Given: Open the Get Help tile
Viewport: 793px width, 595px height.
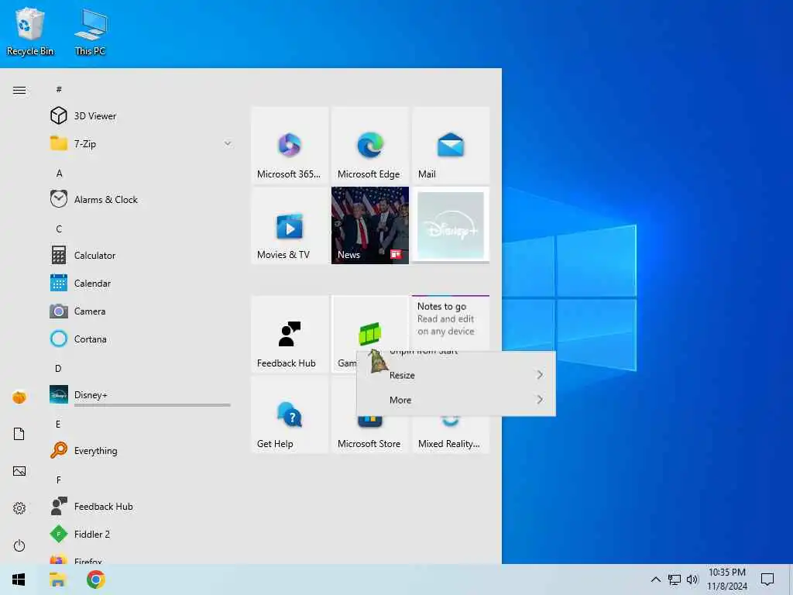Looking at the screenshot, I should point(290,414).
